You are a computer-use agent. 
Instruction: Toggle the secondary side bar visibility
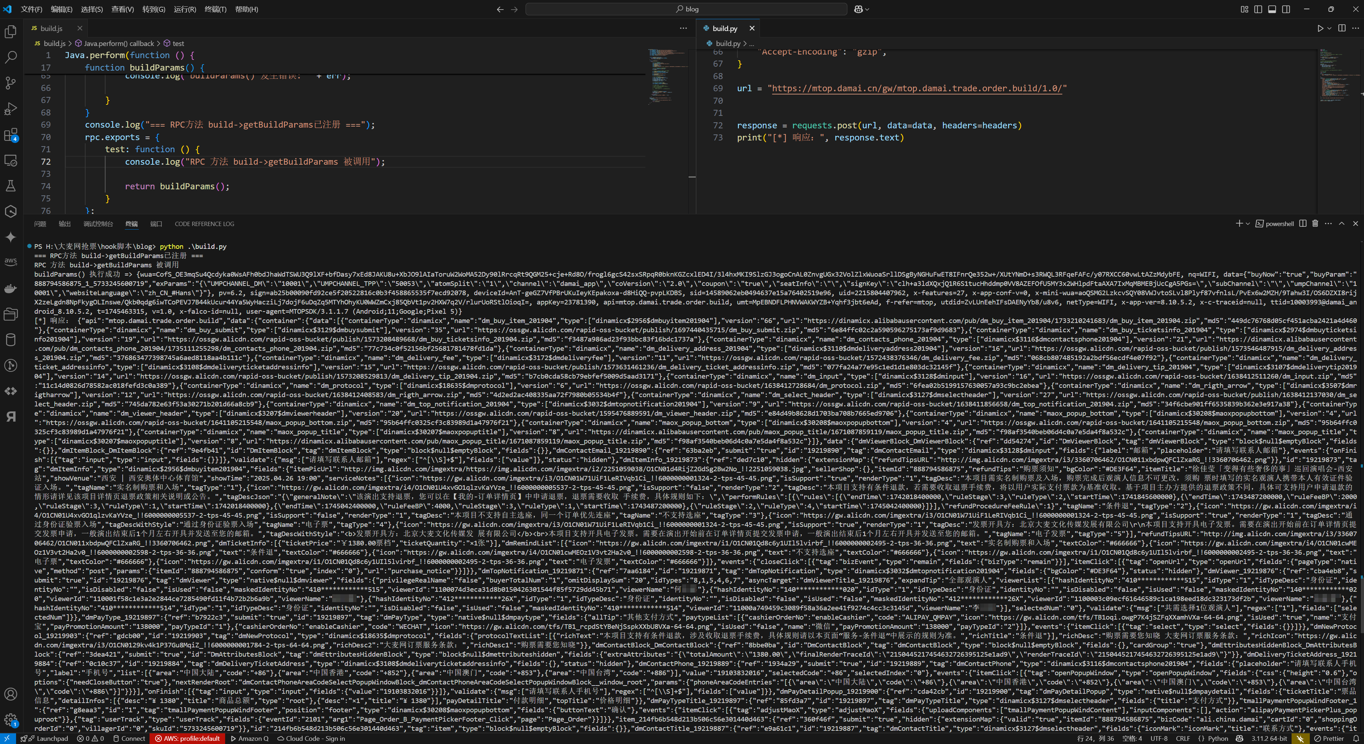point(1286,9)
